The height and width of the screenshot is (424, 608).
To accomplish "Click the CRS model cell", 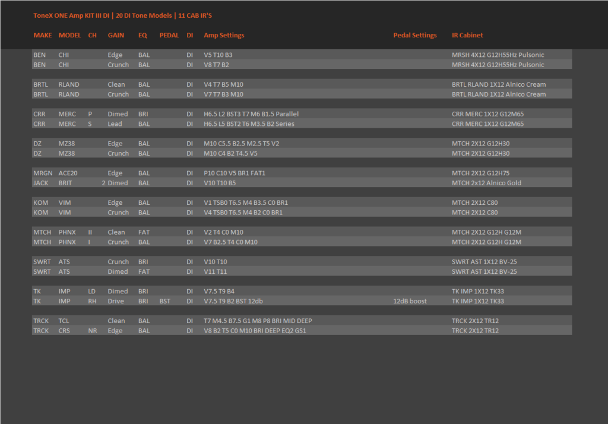I will tap(64, 331).
